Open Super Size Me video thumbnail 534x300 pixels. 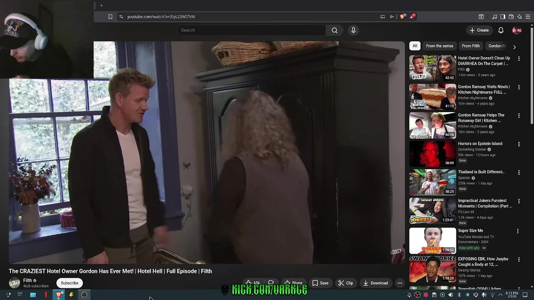433,240
